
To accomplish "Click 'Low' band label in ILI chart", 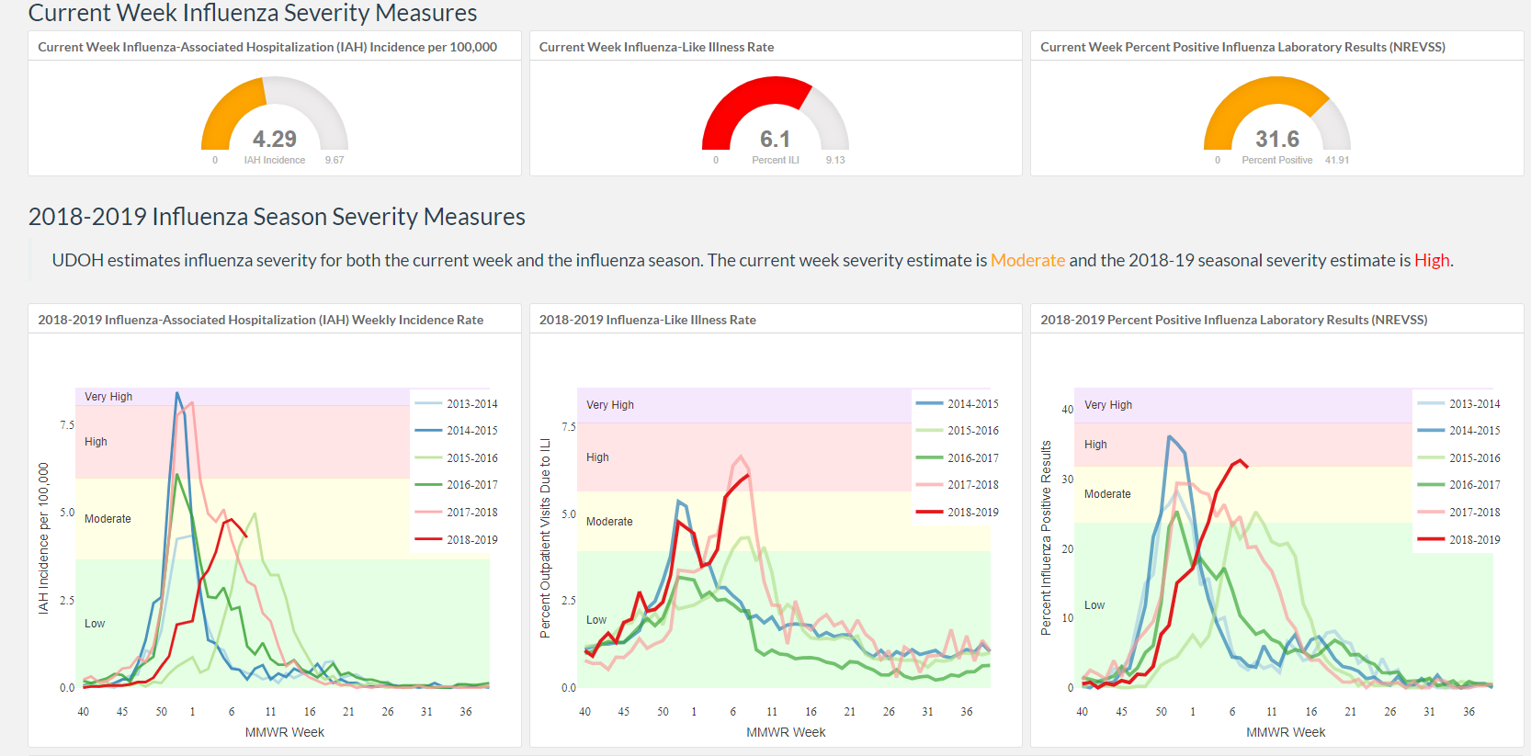I will [x=596, y=620].
